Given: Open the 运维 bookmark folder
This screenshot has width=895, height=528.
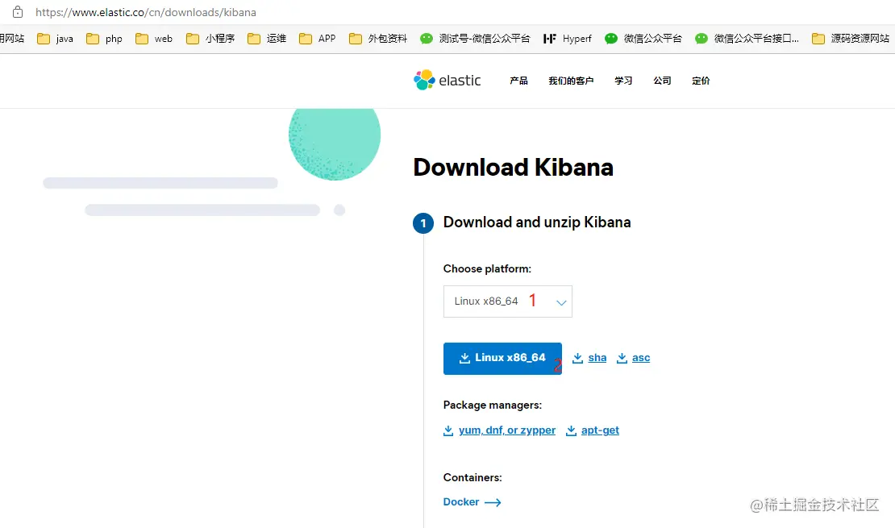Looking at the screenshot, I should point(267,38).
